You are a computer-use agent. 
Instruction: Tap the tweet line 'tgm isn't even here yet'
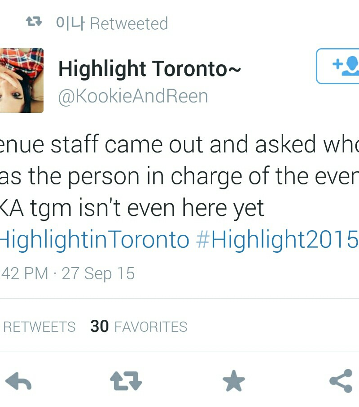(147, 208)
